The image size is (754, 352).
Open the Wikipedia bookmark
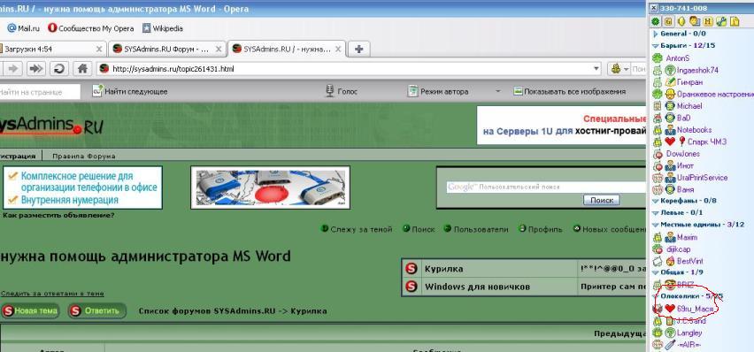click(163, 28)
